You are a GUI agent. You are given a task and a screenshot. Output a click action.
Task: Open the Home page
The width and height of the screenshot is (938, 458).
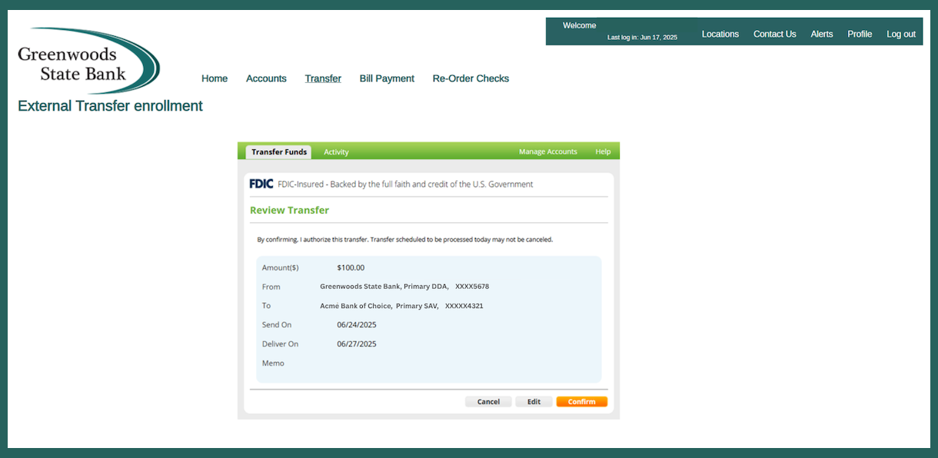[215, 78]
